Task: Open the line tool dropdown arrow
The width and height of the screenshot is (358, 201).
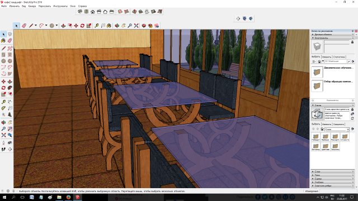Action: [36, 26]
